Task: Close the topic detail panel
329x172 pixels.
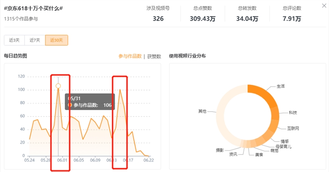Action: 324,6
